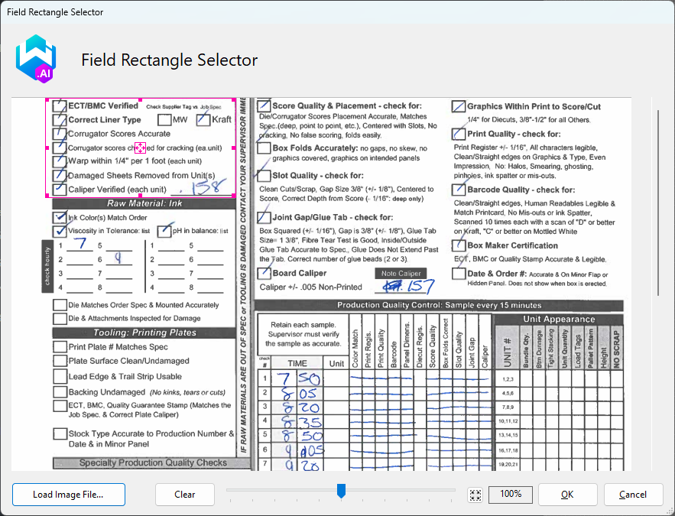The width and height of the screenshot is (675, 516).
Task: Click 'Retain each sample' instruction box
Action: [x=303, y=334]
